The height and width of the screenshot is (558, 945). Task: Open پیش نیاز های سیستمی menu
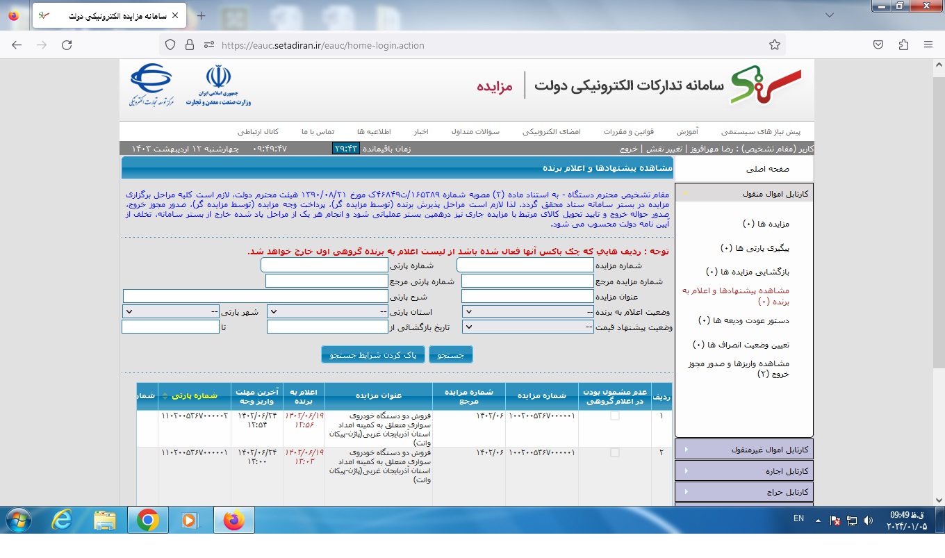click(760, 131)
